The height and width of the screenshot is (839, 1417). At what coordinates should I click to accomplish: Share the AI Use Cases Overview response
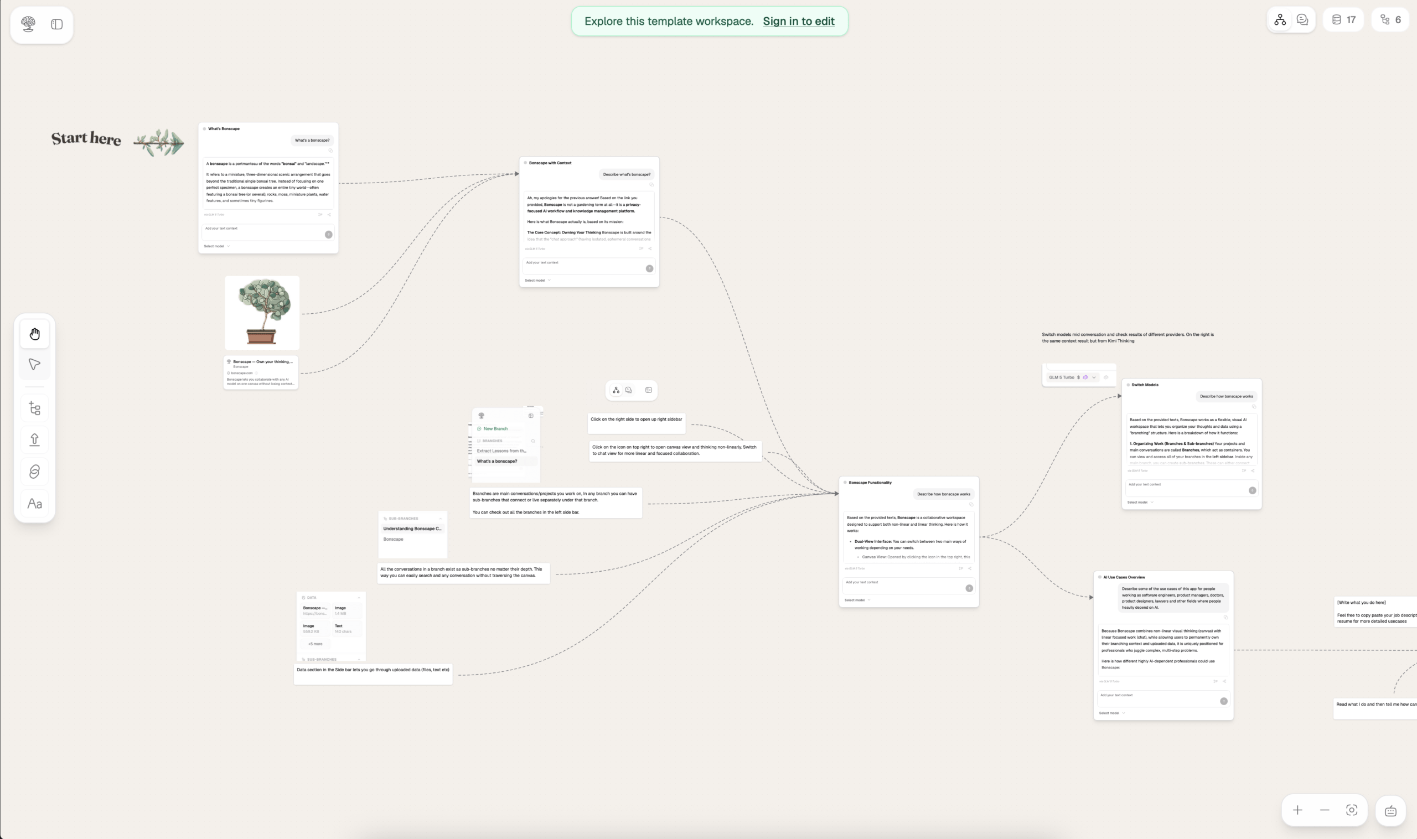pyautogui.click(x=1225, y=681)
